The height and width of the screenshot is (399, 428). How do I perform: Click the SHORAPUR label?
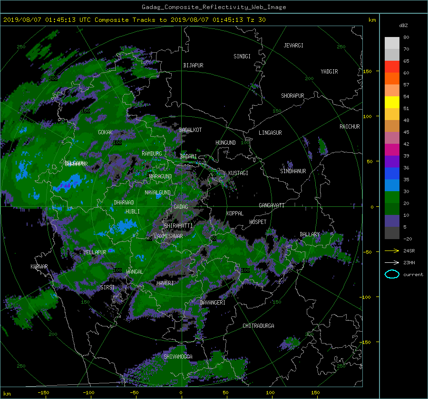(292, 96)
